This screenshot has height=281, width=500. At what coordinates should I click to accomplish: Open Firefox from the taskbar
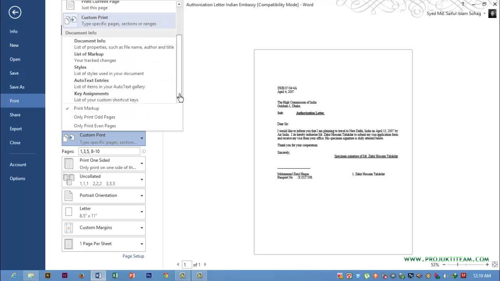point(82,275)
